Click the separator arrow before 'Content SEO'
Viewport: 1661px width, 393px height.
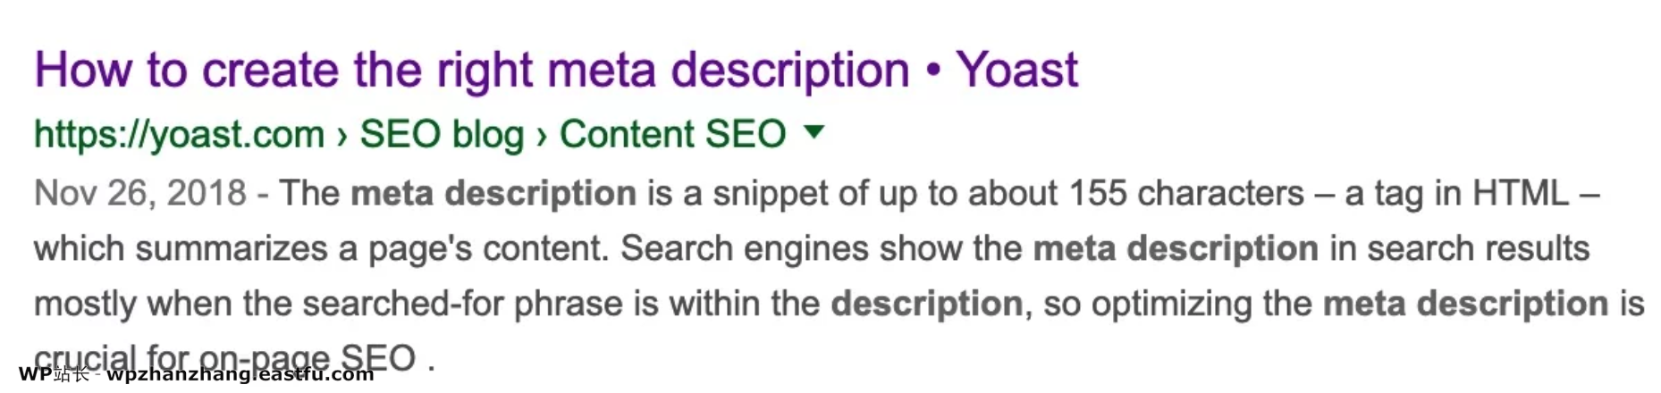coord(541,135)
